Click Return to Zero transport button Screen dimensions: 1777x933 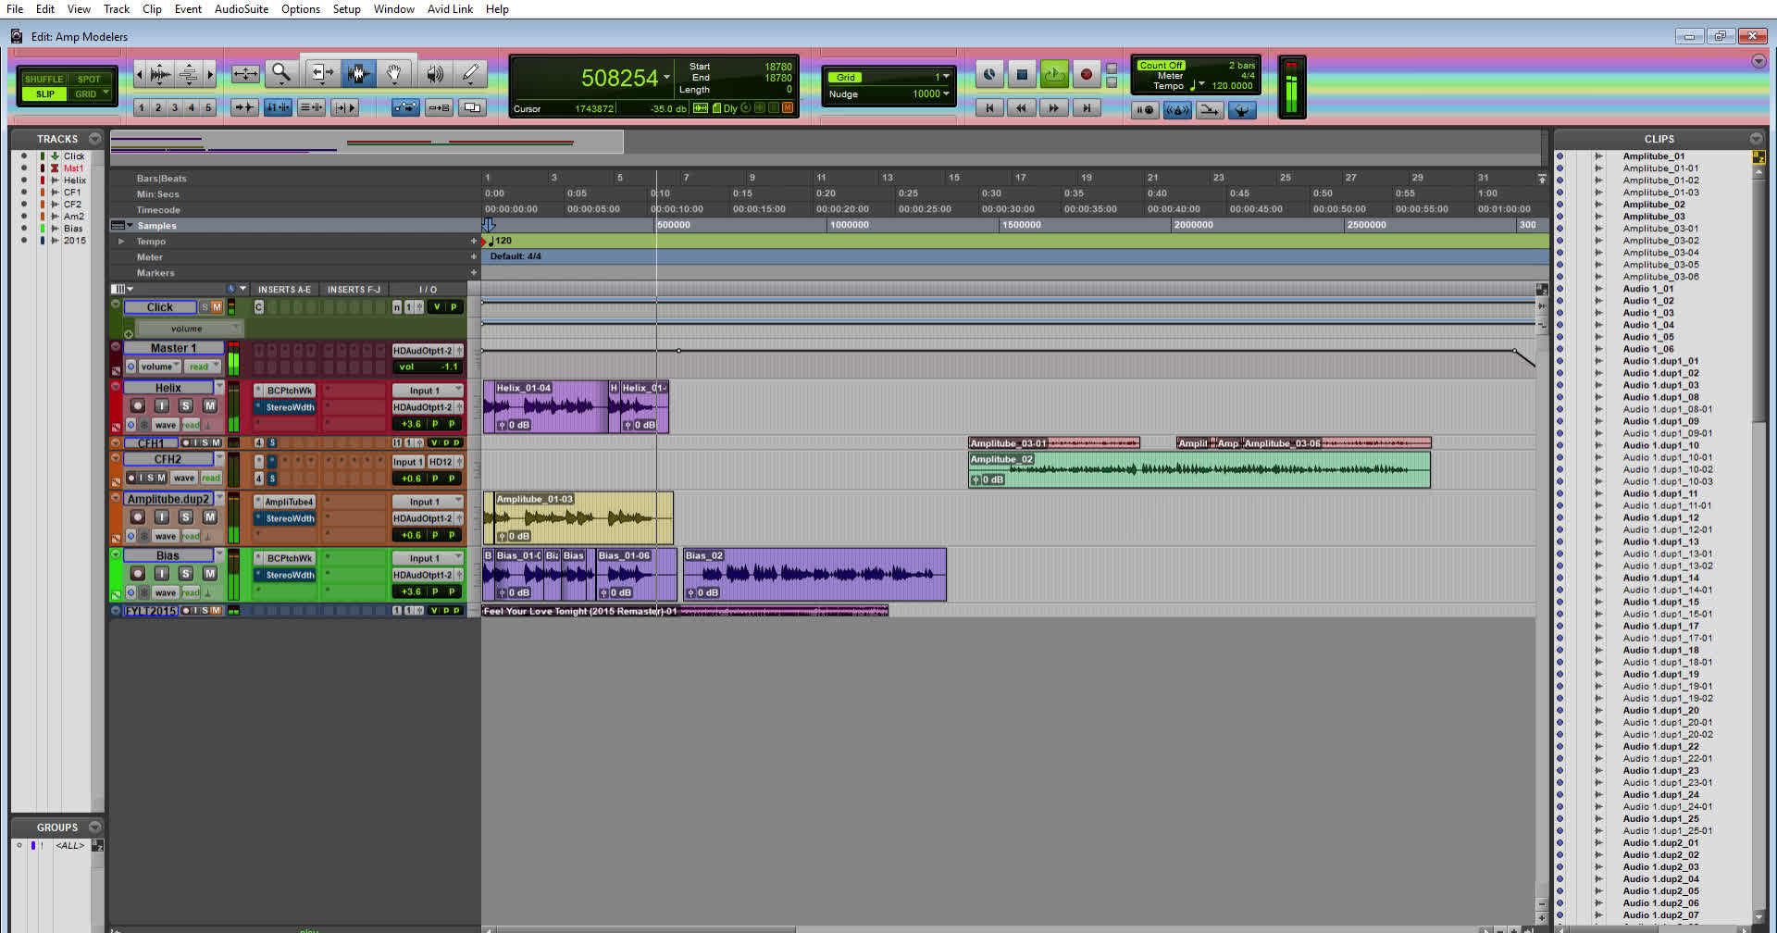coord(989,107)
